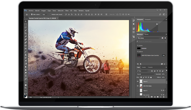191x110 pixels.
Task: Add a layer mask
Action: [152, 97]
